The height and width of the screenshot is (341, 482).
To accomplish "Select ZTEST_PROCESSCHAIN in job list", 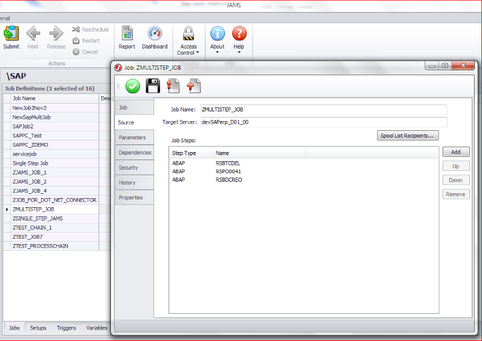I will [x=55, y=246].
